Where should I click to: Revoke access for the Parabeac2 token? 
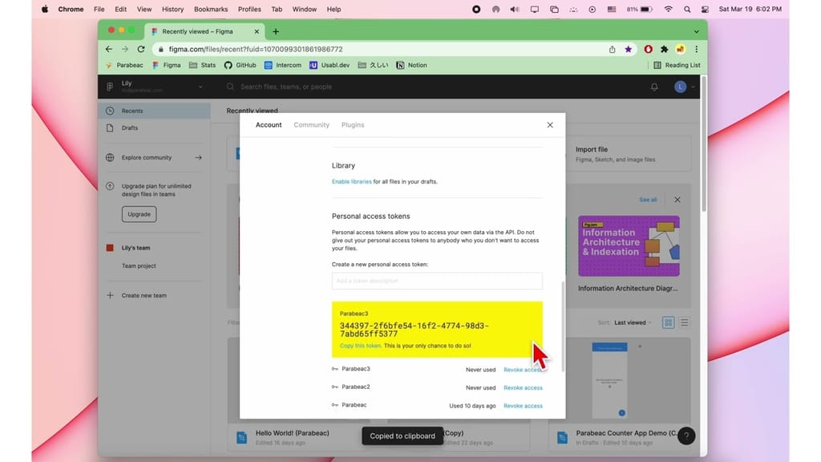[x=523, y=387]
